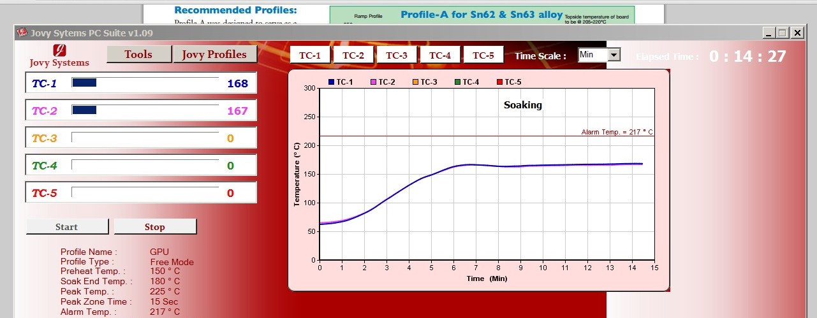817x318 pixels.
Task: Click the elapsed time display
Action: (747, 57)
